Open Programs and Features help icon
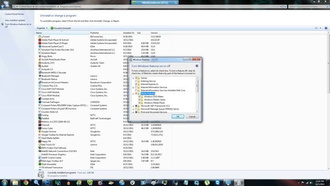 [326, 28]
